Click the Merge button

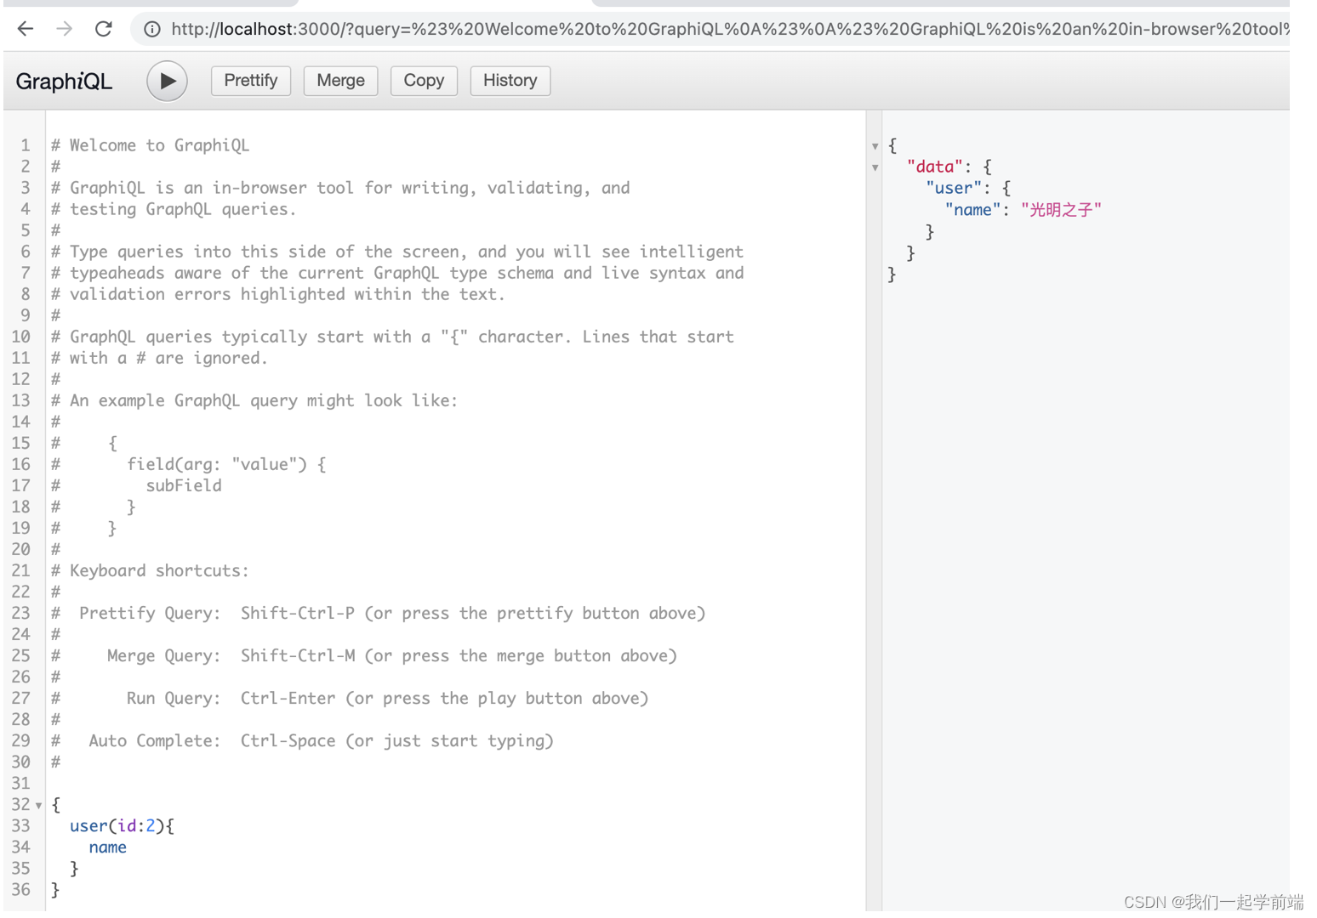tap(340, 81)
